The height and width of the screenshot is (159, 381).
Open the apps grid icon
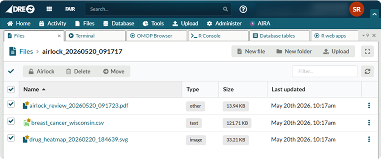[x=50, y=9]
